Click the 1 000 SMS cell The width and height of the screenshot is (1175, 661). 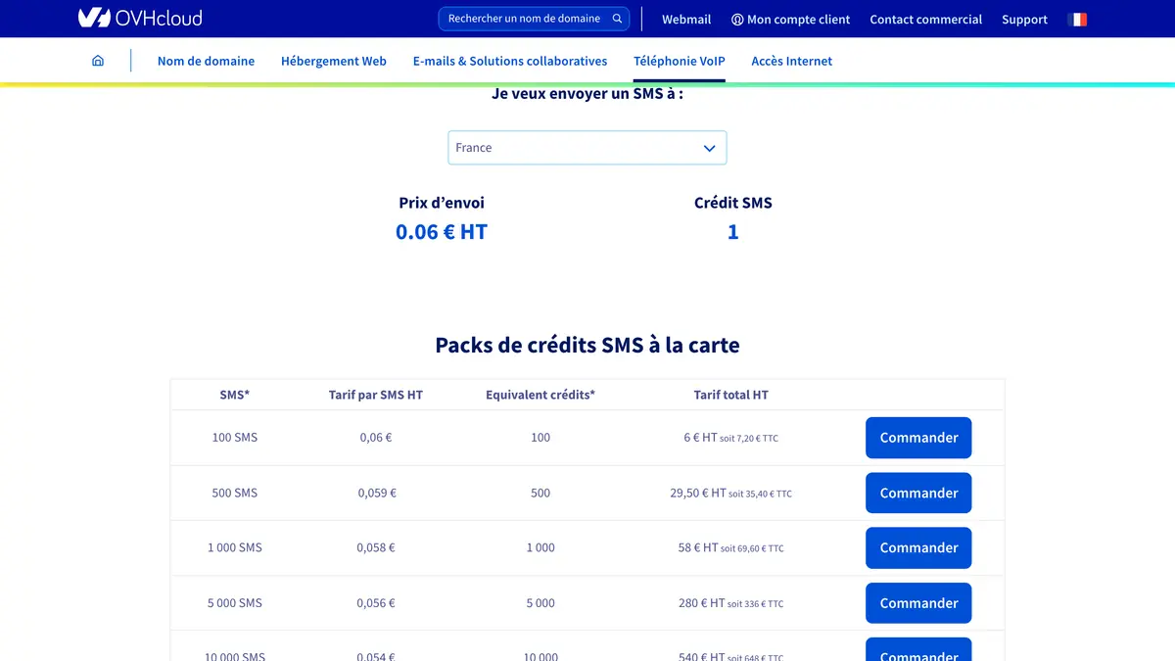click(235, 547)
